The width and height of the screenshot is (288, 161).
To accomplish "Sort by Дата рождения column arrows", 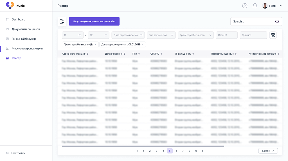I will click(125, 54).
